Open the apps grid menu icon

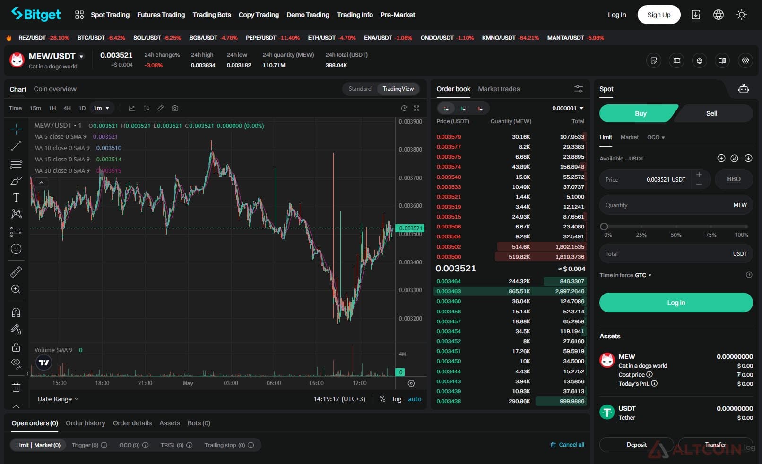[79, 15]
